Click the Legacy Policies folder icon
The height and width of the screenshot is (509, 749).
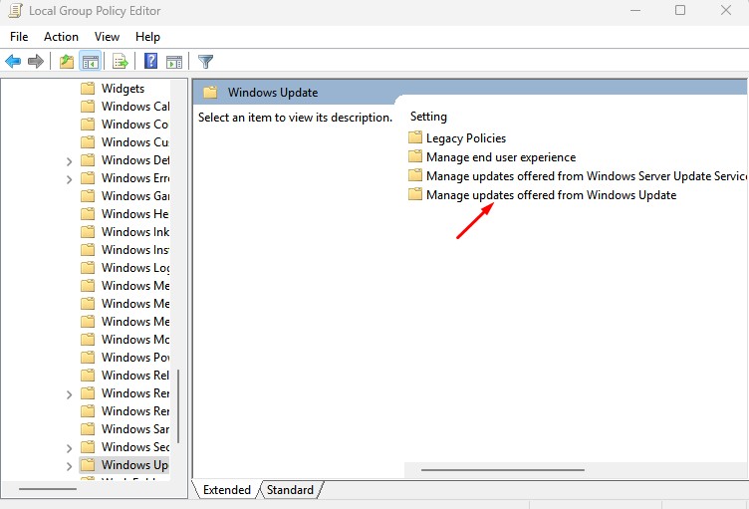[415, 137]
